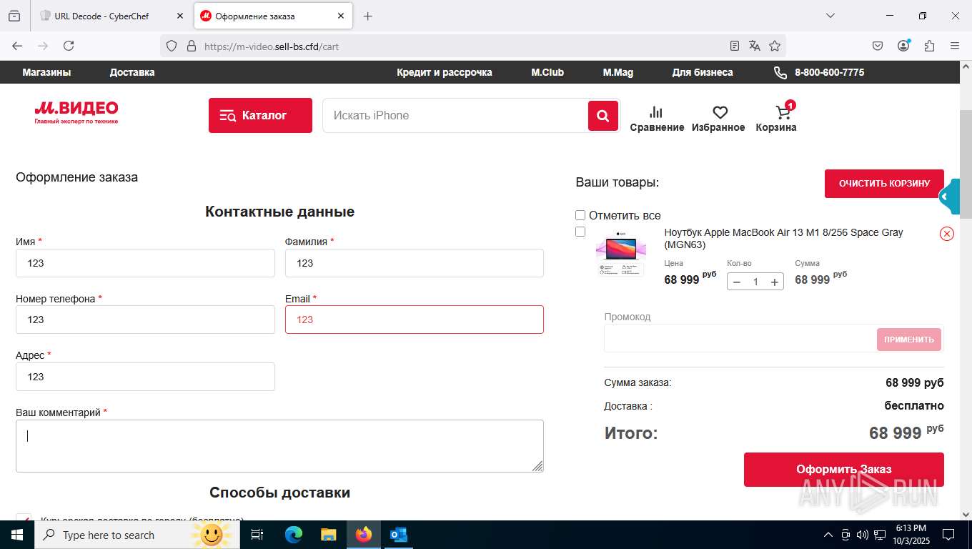972x549 pixels.
Task: Open M.Club menu item
Action: [x=547, y=72]
